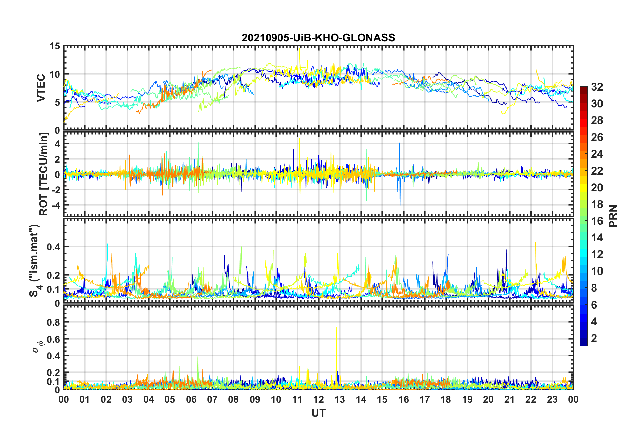Click the plot title 20210905-UiB-KHO-GLONASS
The image size is (637, 432).
[x=318, y=38]
